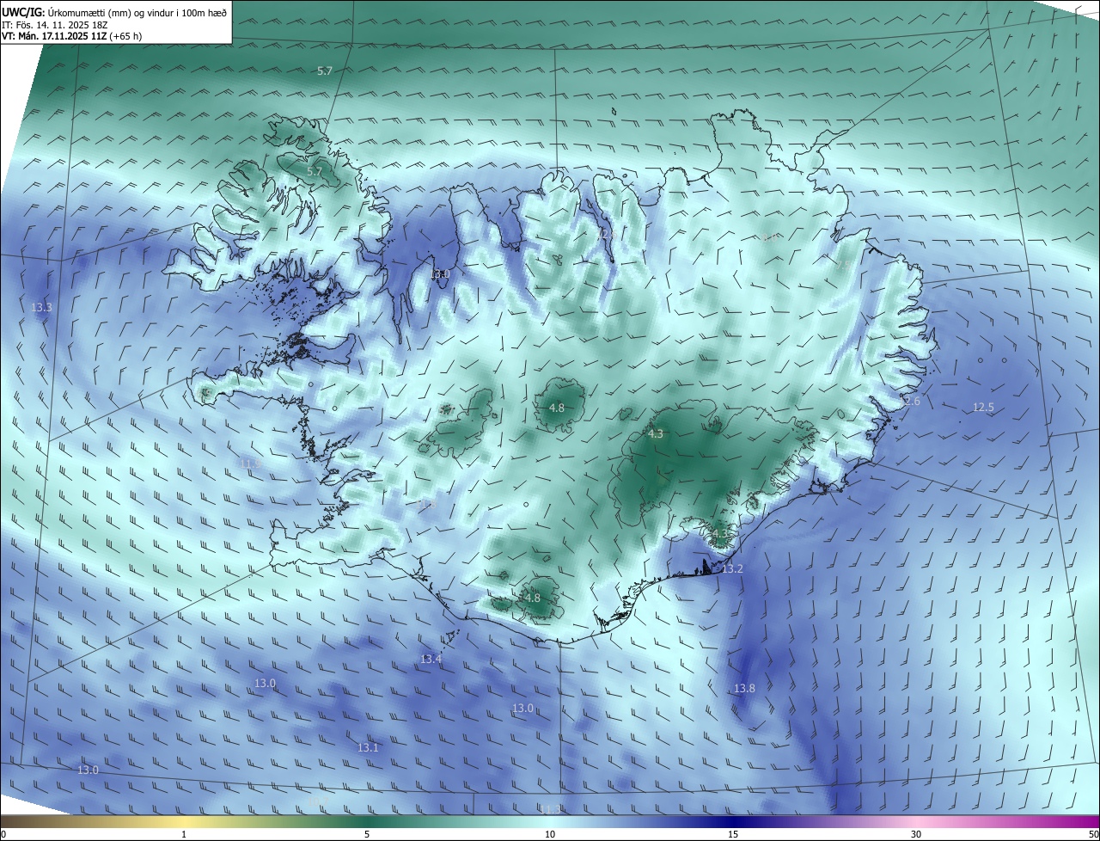Click the color scale tick labeled 10
Viewport: 1100px width, 841px height.
pyautogui.click(x=550, y=834)
